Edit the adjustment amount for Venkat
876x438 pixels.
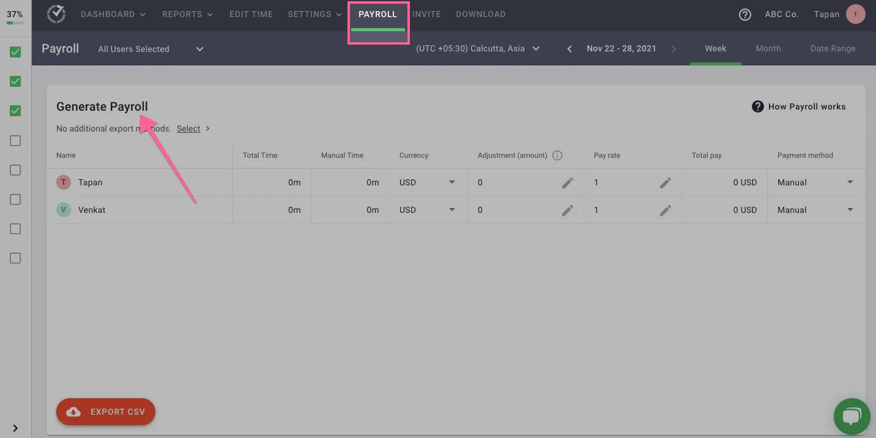(568, 210)
